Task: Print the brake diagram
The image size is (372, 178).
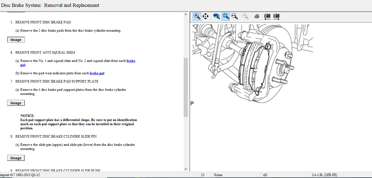Action: click(x=257, y=16)
